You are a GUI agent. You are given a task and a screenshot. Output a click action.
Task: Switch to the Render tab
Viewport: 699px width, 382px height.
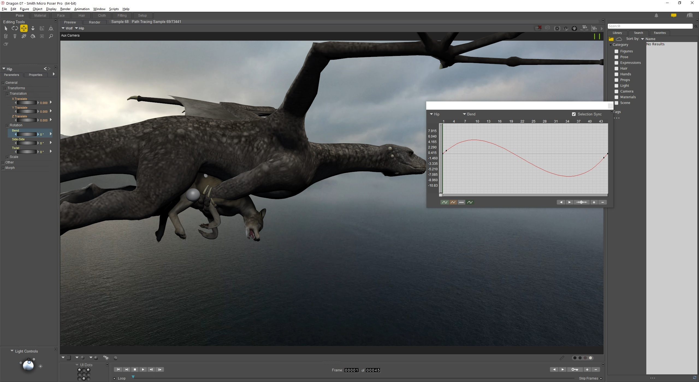click(94, 22)
